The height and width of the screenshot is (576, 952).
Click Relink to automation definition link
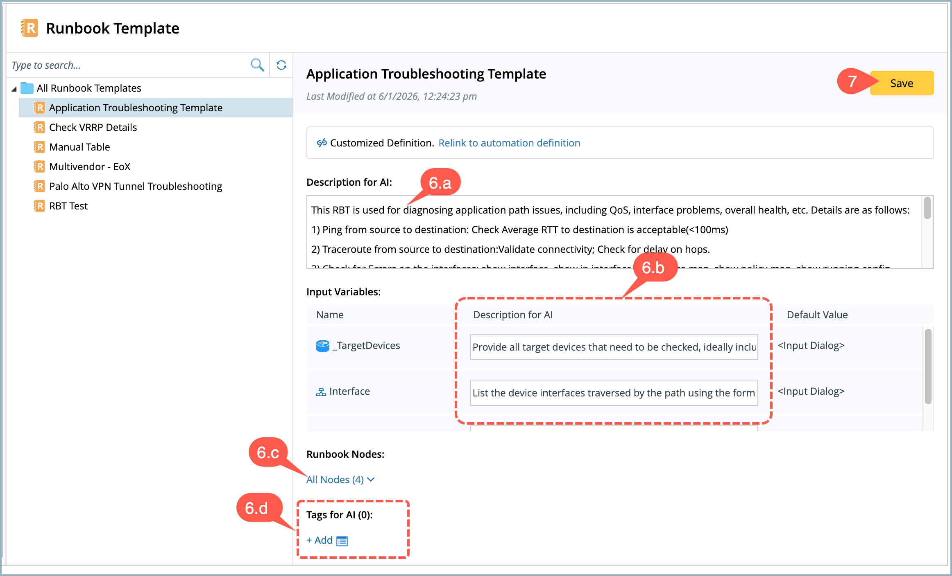509,143
